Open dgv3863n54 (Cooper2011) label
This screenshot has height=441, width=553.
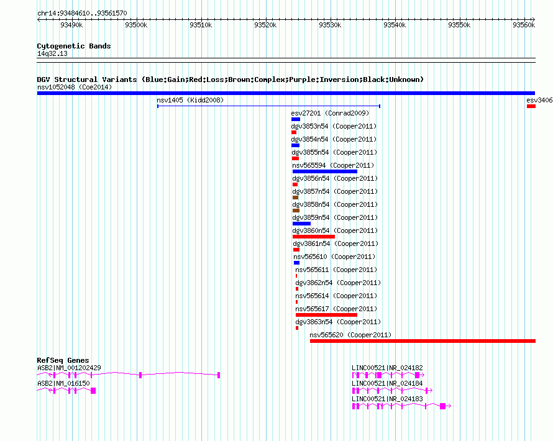338,322
